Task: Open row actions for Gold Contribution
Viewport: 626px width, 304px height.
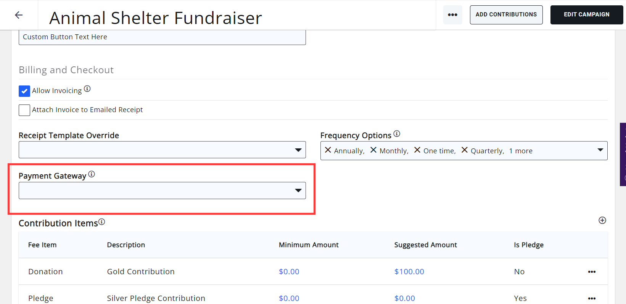Action: (592, 272)
